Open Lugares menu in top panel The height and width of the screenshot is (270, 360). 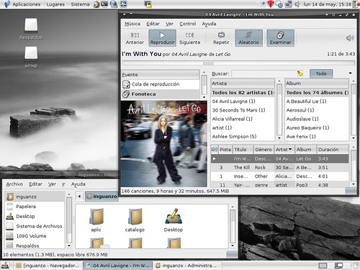(55, 4)
